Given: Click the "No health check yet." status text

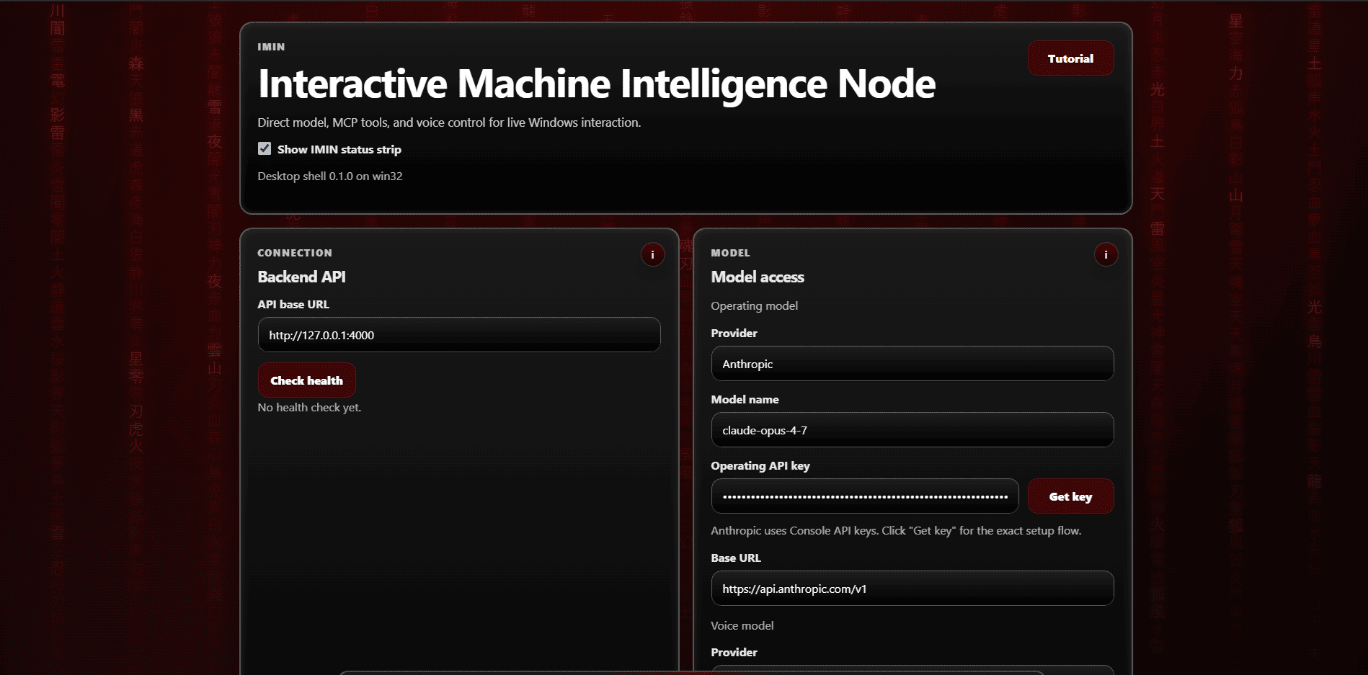Looking at the screenshot, I should point(309,408).
